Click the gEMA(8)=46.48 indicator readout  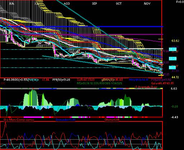(x=112, y=80)
